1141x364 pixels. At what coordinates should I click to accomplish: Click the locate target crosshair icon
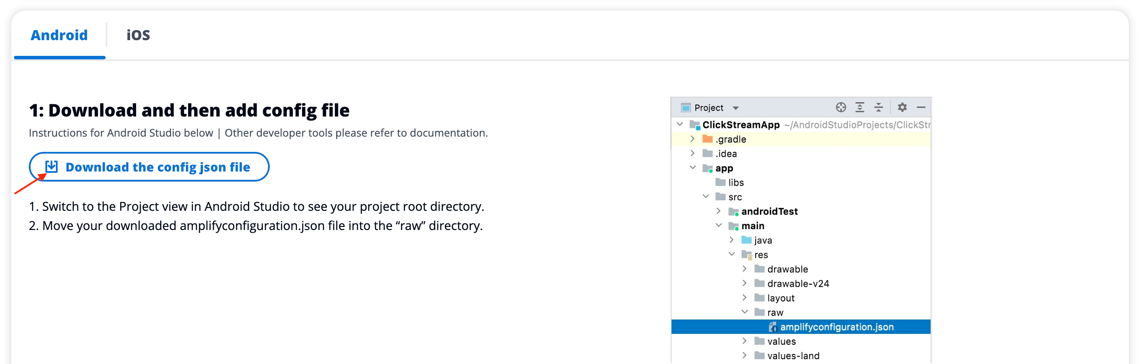[841, 107]
